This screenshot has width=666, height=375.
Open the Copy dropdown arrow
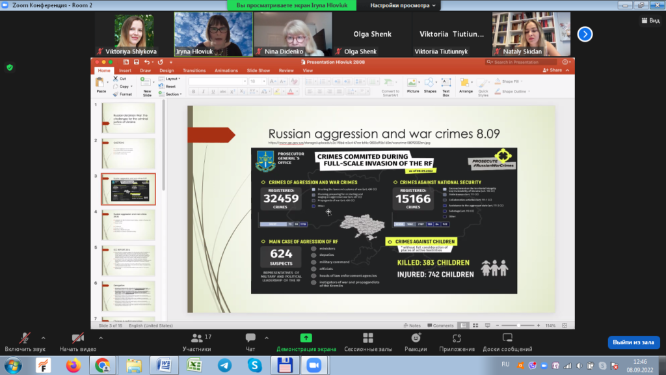pyautogui.click(x=131, y=87)
